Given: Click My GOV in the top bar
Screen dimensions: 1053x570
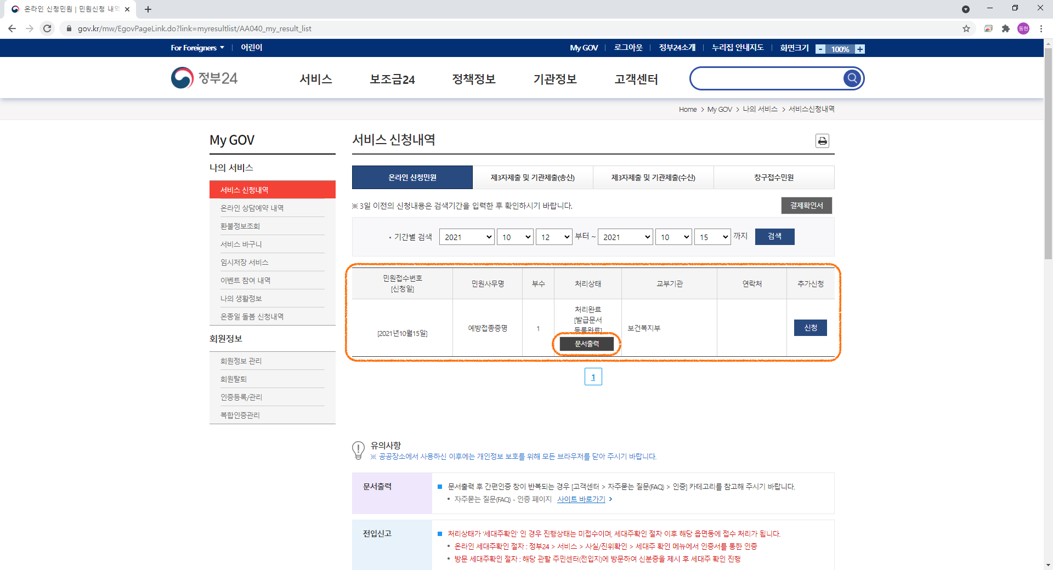Looking at the screenshot, I should (x=584, y=48).
